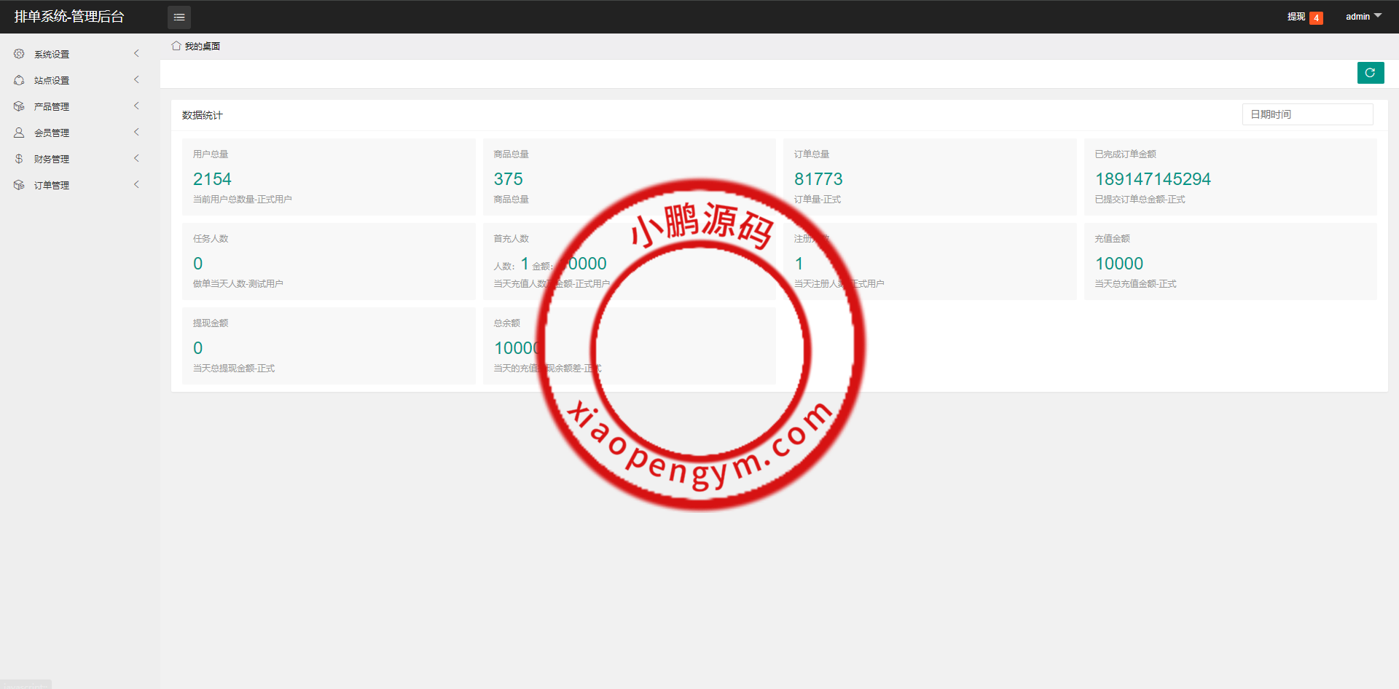1399x689 pixels.
Task: Click the green refresh icon button
Action: pos(1370,73)
